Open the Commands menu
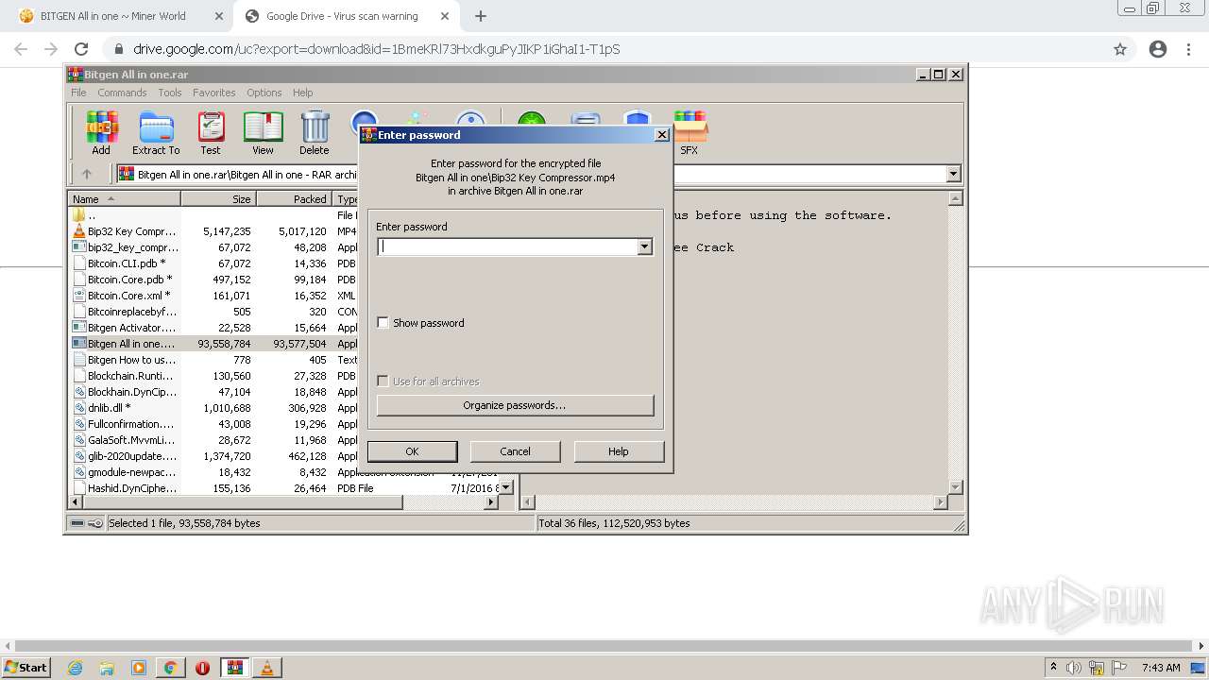The width and height of the screenshot is (1209, 680). coord(122,93)
